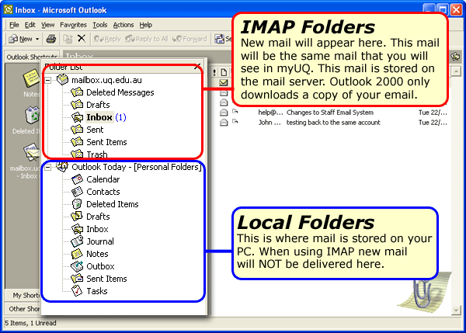Select the Calendar folder icon
466x333 pixels.
tap(77, 179)
